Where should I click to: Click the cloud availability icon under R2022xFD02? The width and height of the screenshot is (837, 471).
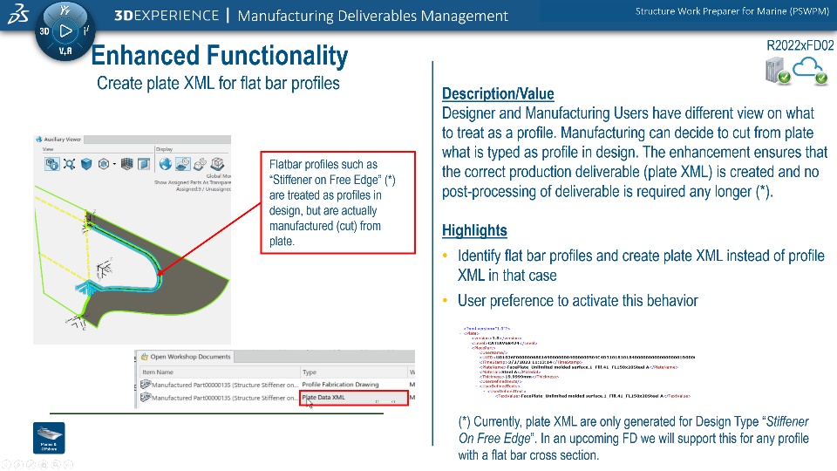tap(810, 71)
